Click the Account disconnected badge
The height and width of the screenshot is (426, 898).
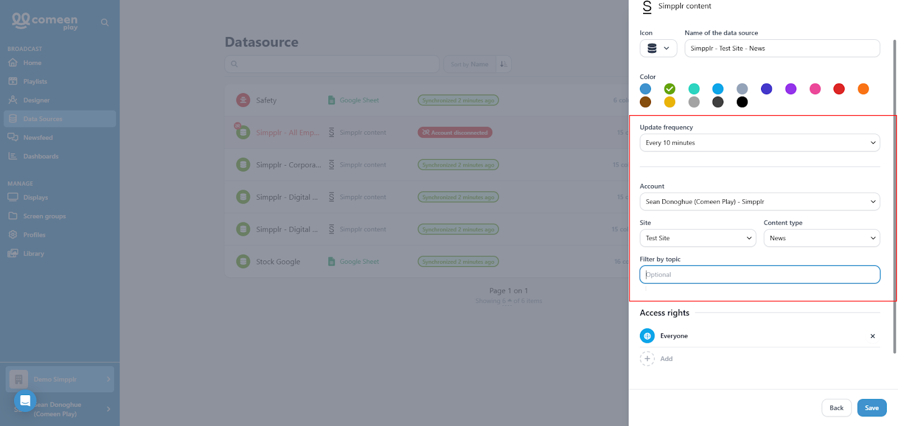tap(455, 132)
